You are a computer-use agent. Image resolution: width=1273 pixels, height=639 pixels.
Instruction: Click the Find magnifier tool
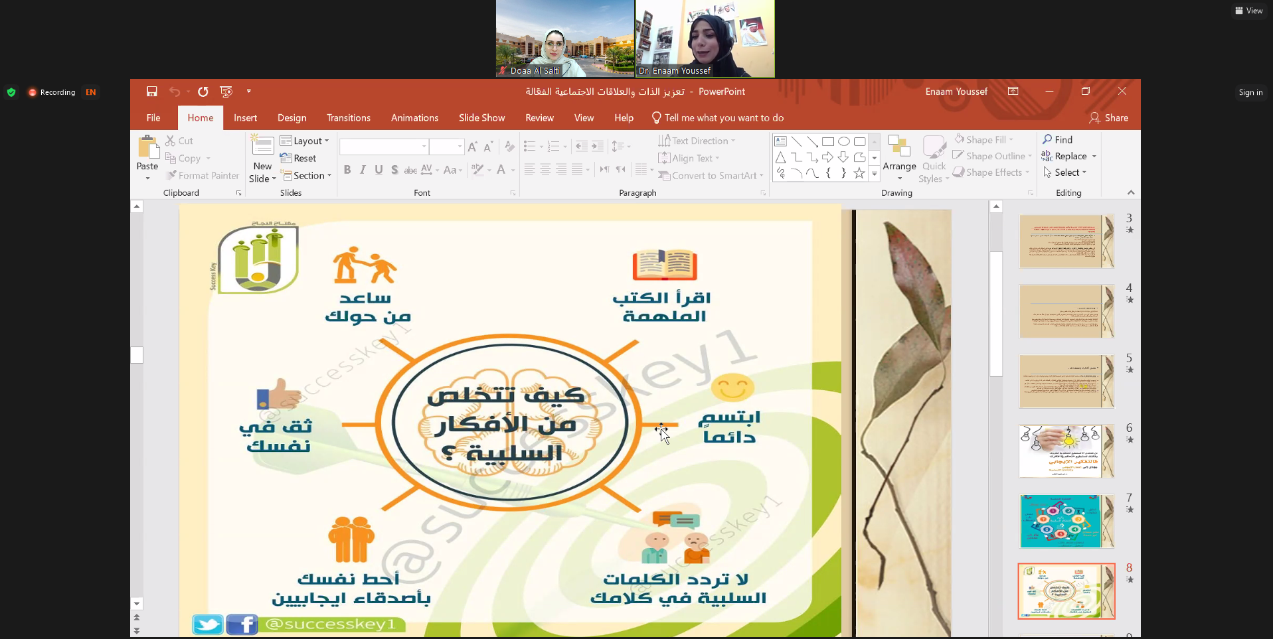1057,139
